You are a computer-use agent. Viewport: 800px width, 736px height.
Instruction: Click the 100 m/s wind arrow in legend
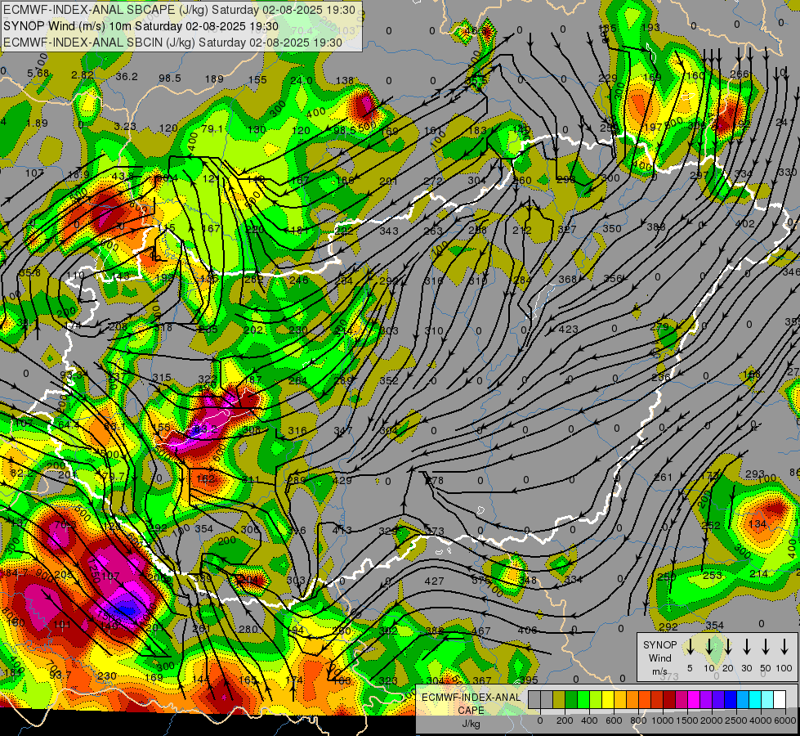click(784, 647)
